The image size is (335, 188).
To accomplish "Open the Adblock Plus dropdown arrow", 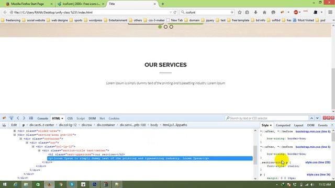I will click(x=300, y=13).
